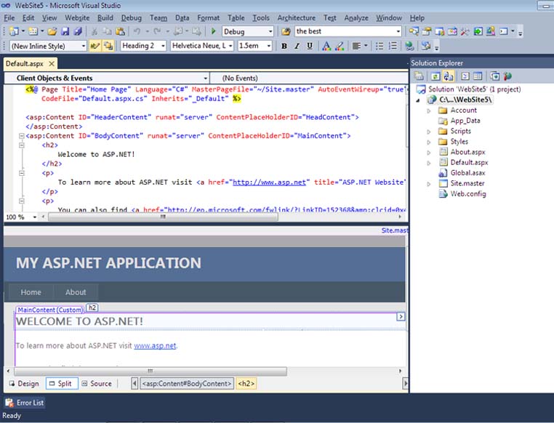554x423 pixels.
Task: Click the Undo arrow icon
Action: tap(137, 31)
